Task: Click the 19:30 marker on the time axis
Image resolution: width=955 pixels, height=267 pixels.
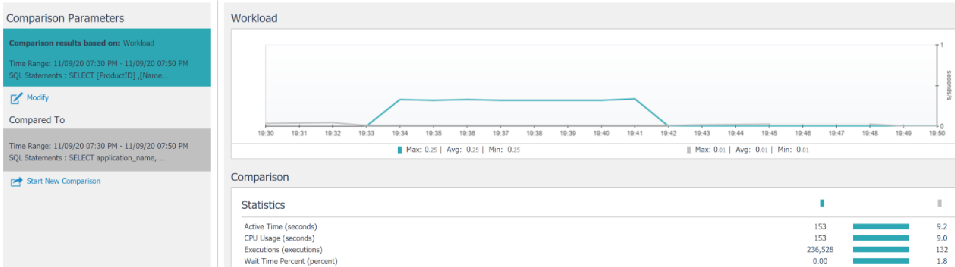Action: click(266, 133)
